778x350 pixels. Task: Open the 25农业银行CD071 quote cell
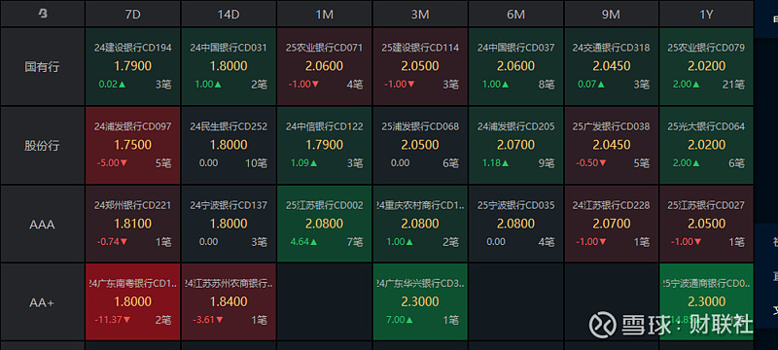tap(324, 66)
